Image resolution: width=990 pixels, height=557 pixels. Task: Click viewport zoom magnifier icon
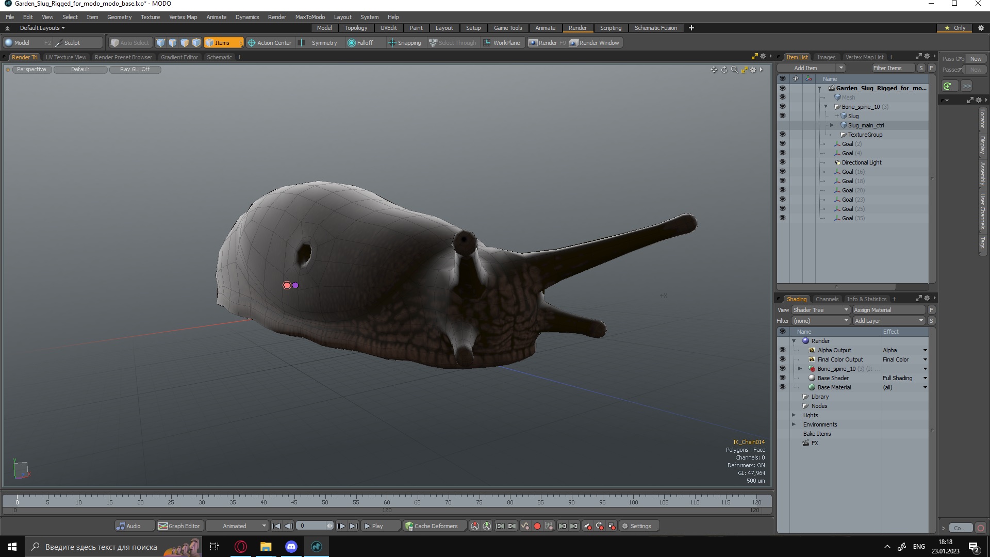pyautogui.click(x=734, y=70)
